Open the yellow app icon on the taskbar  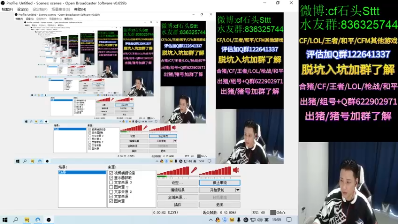pyautogui.click(x=27, y=220)
